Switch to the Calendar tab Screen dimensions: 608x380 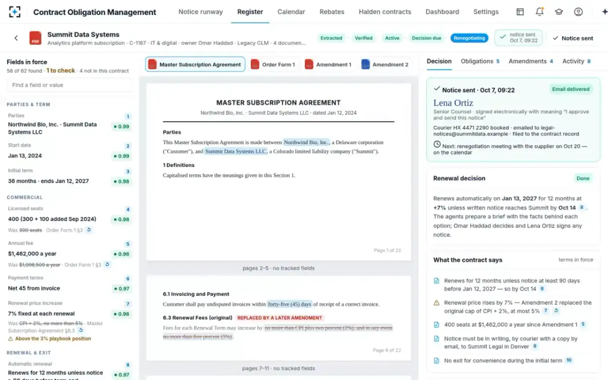tap(291, 12)
